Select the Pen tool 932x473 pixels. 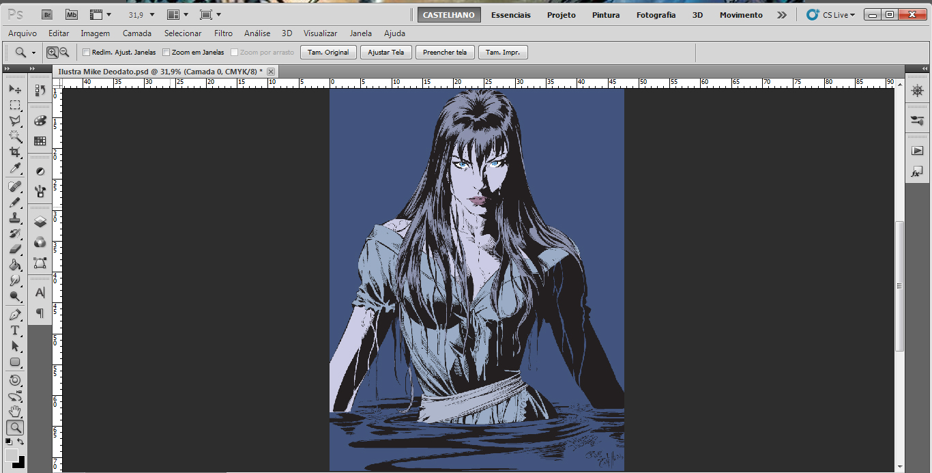point(14,315)
